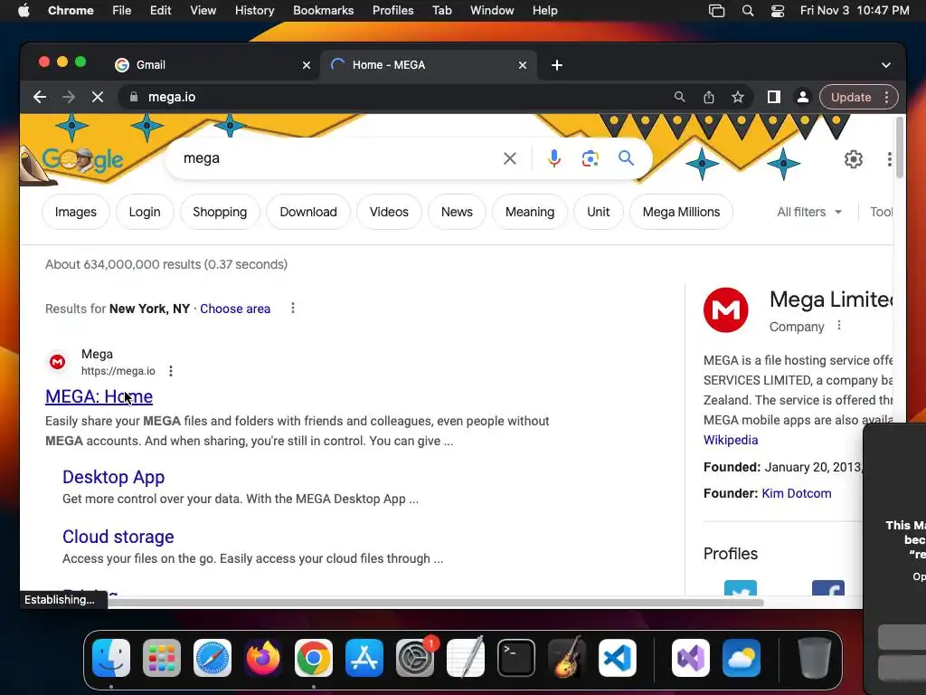926x695 pixels.
Task: Open Launchpad from the Dock
Action: tap(162, 658)
